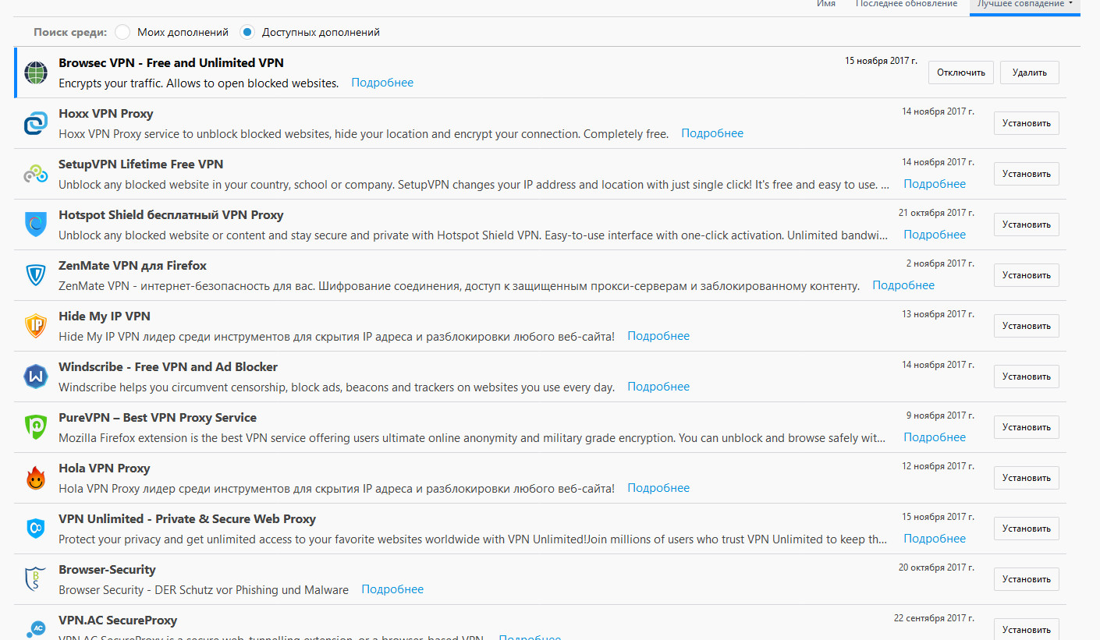Click the '21 октября 2017 г.' date
This screenshot has height=640, width=1100.
pos(936,213)
